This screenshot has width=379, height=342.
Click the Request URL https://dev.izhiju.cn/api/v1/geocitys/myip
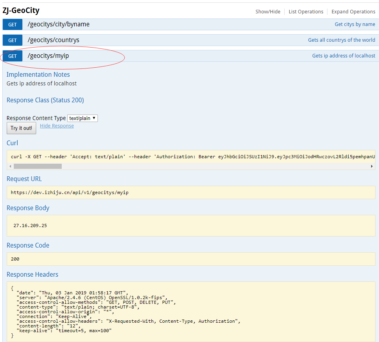click(x=70, y=192)
